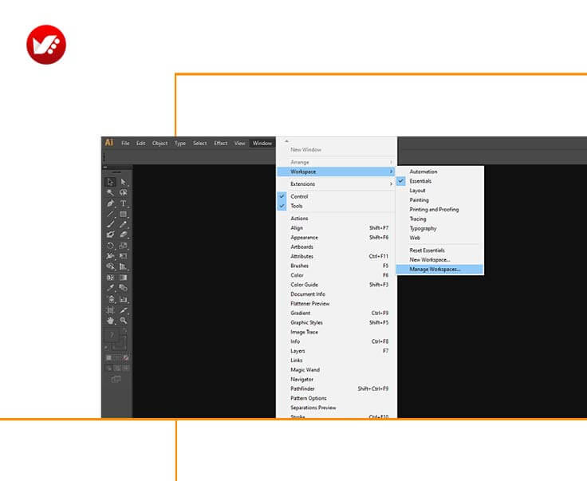Uncheck the Tools panel option
587x481 pixels.
pyautogui.click(x=282, y=206)
